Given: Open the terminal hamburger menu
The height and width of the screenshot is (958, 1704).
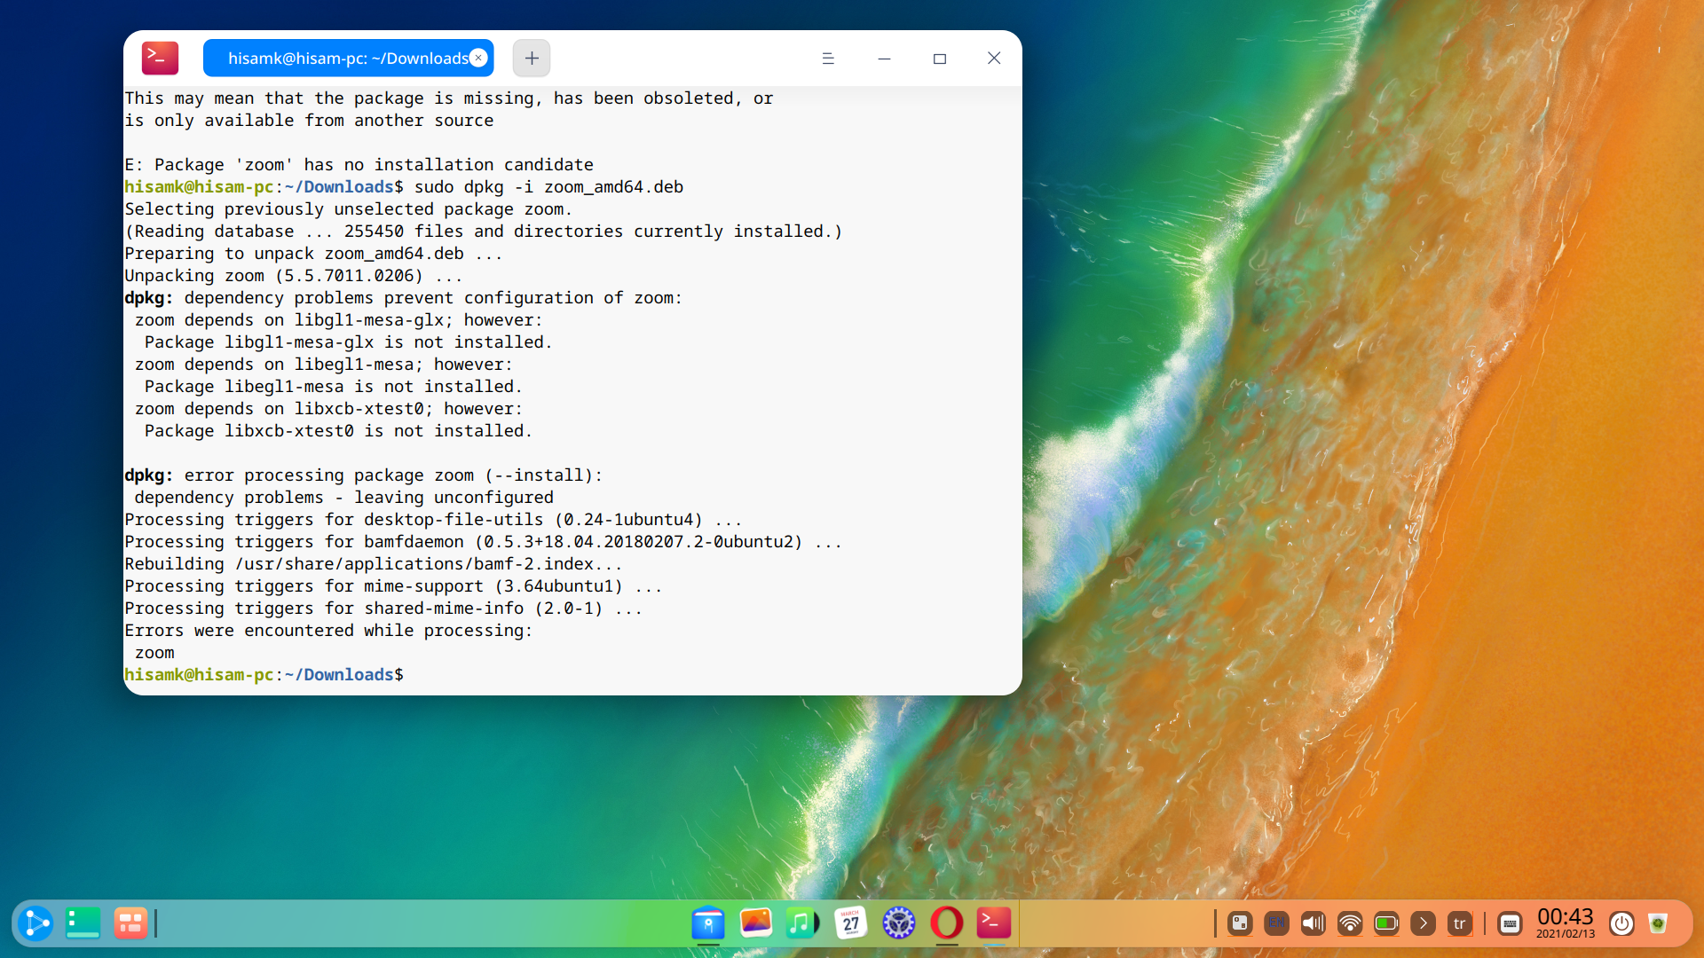Looking at the screenshot, I should coord(828,59).
